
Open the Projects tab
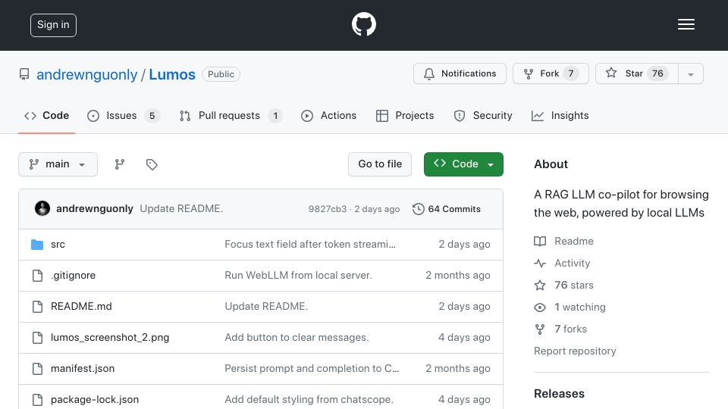[x=405, y=115]
